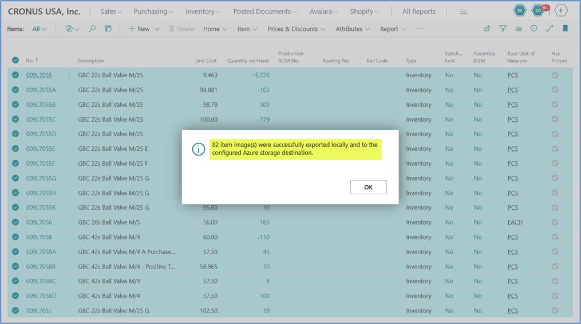Open the copilot icon dropdown in the toolbar
Viewport: 581px width, 324px height.
[72, 29]
